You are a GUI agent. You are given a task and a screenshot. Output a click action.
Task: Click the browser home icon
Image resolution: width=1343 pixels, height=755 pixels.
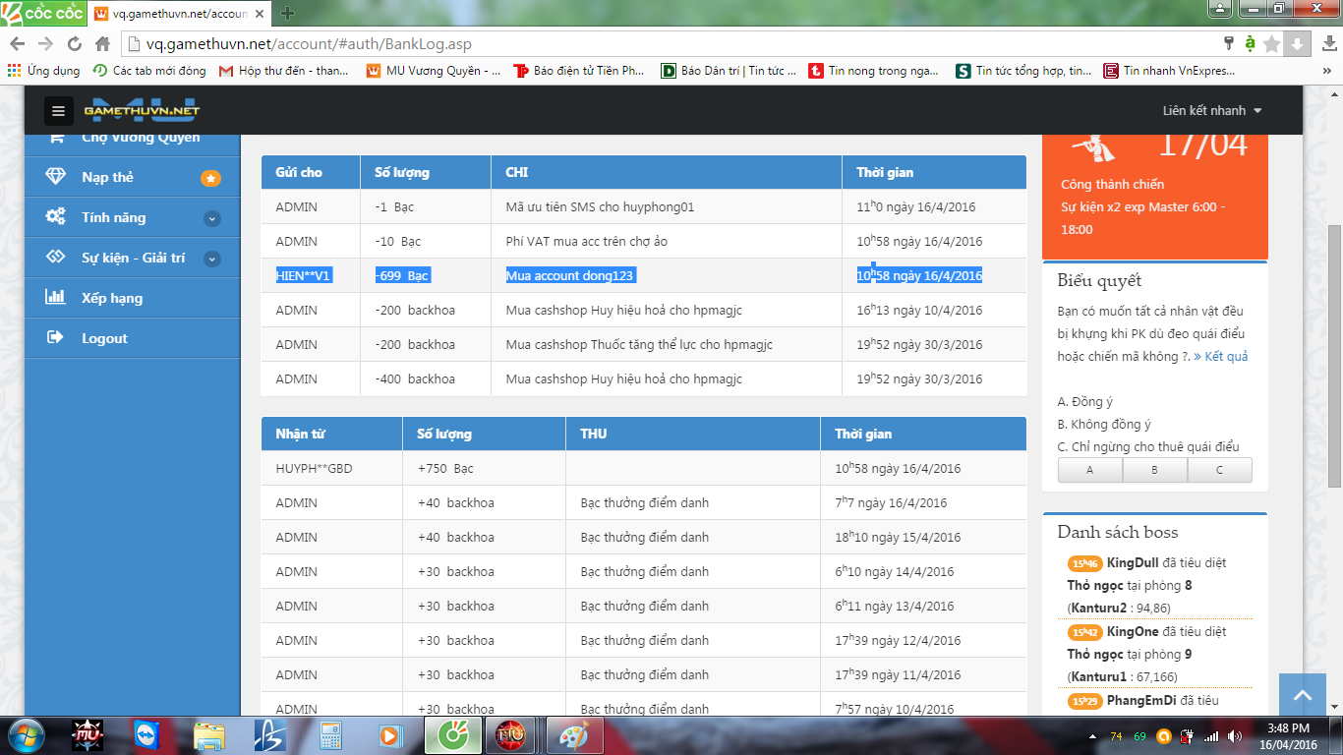(x=102, y=44)
